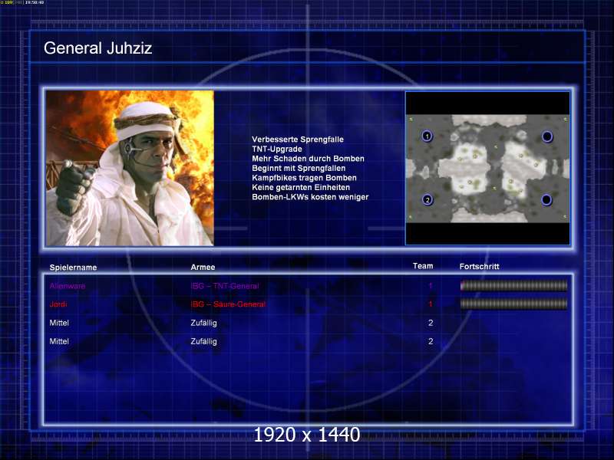614x460 pixels.
Task: Click team number in the Alienware row
Action: (431, 286)
